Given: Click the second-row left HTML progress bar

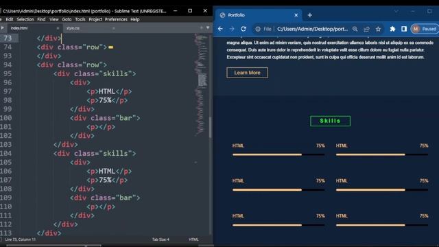Looking at the screenshot, I should pos(278,190).
